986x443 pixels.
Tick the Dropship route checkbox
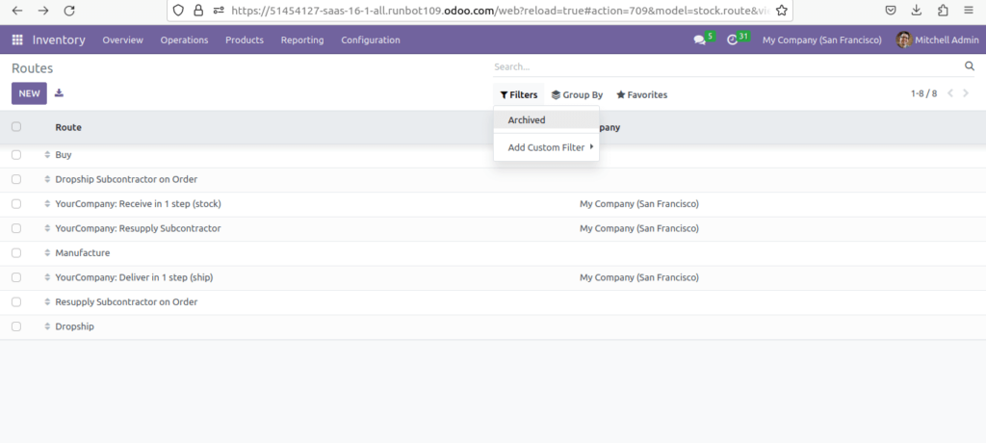[16, 326]
